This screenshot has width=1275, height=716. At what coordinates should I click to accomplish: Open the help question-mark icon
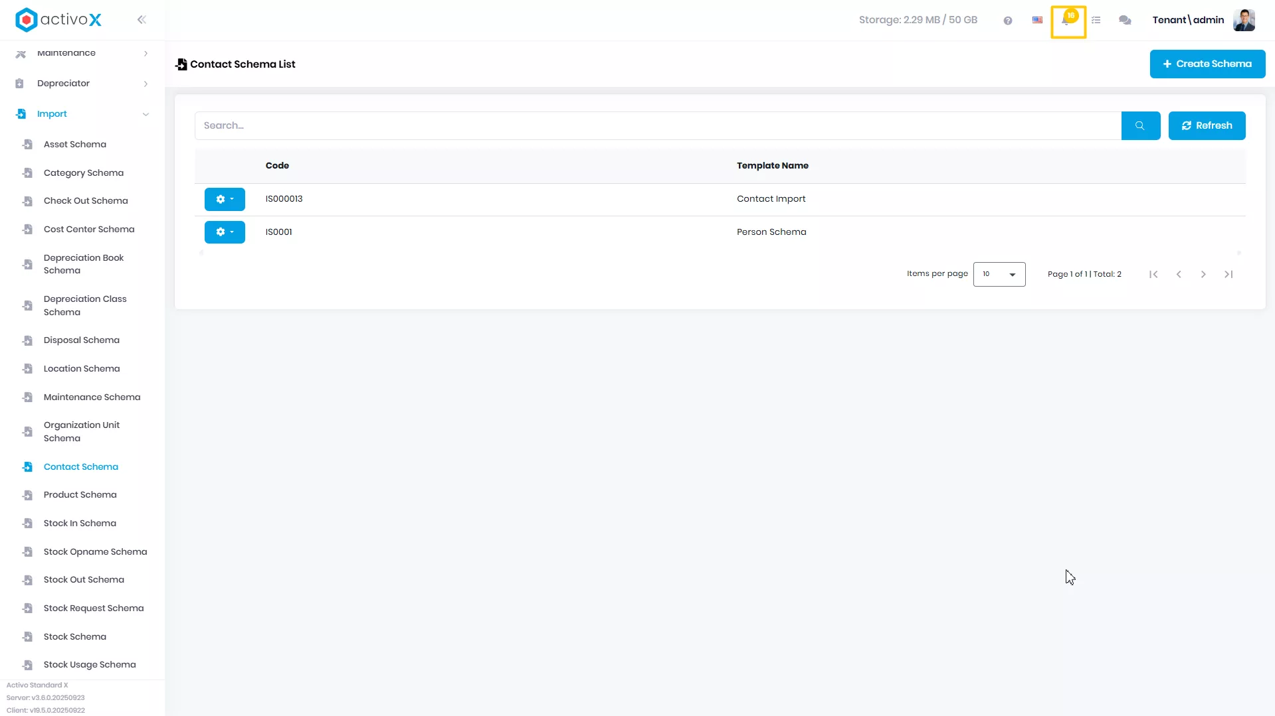coord(1008,21)
